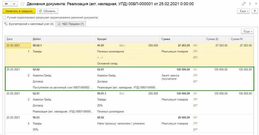
Task: Click the forward arrow navigation icon
Action: [14, 4]
